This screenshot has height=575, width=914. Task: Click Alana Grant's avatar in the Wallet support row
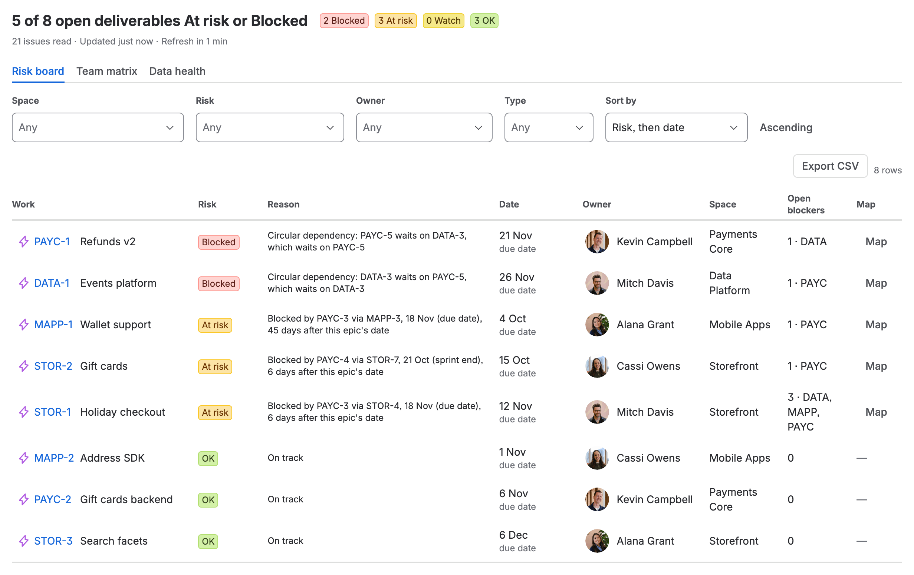597,325
